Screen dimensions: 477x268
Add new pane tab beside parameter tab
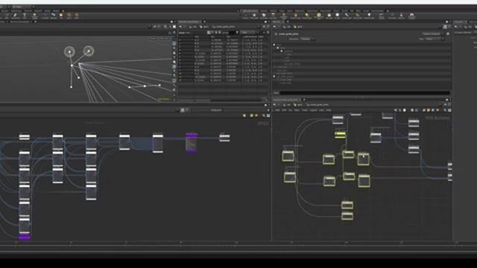click(x=288, y=22)
